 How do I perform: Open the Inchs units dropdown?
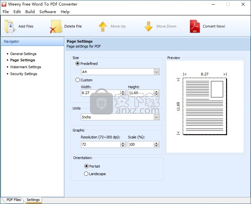pyautogui.click(x=157, y=117)
